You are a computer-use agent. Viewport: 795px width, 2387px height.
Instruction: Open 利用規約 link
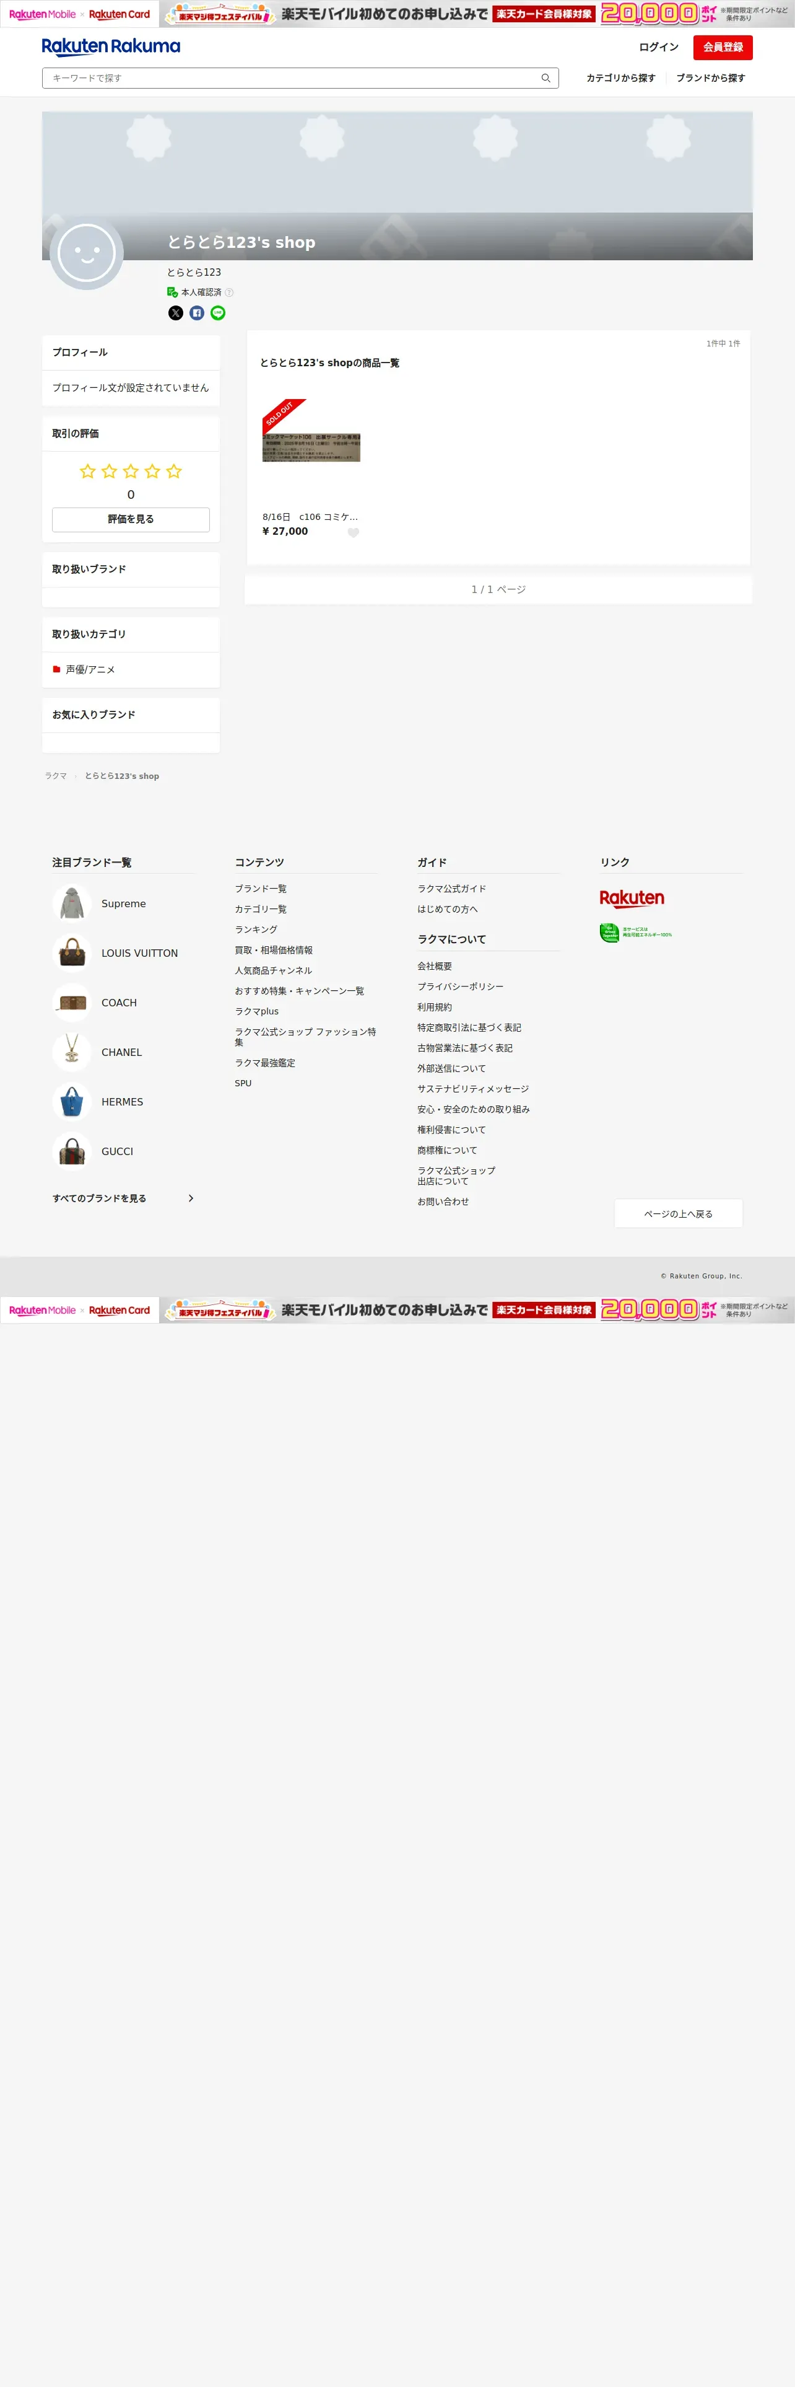tap(435, 1007)
